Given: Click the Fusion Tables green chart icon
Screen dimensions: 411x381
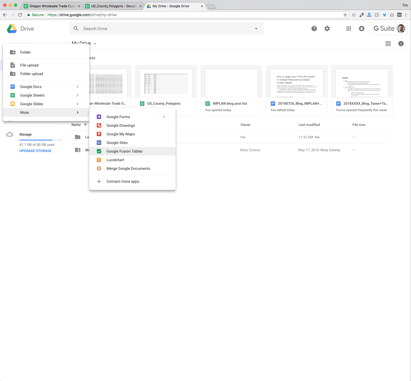Looking at the screenshot, I should (99, 151).
